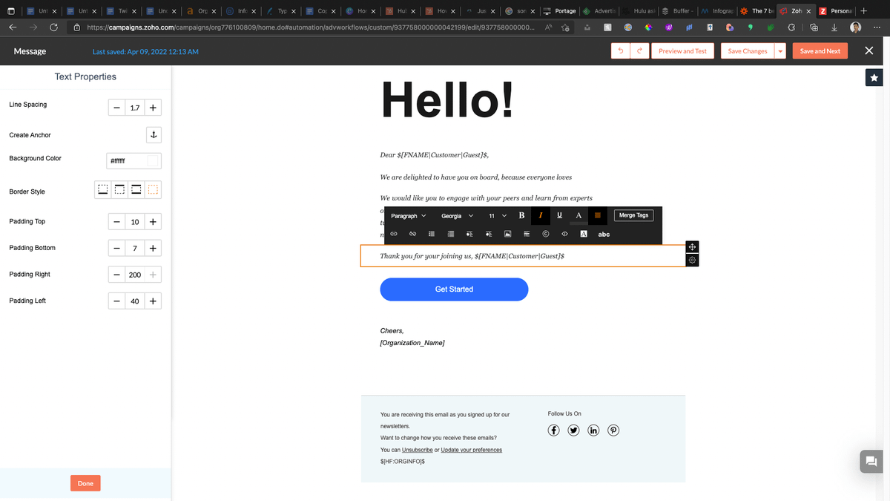Image resolution: width=890 pixels, height=501 pixels.
Task: Expand the Save Changes dropdown arrow
Action: coord(779,51)
